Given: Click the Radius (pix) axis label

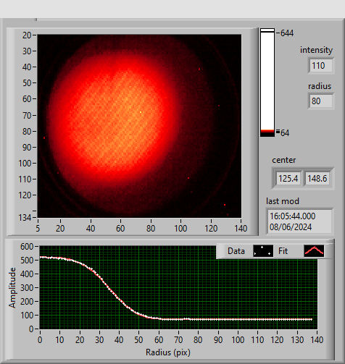Looking at the screenshot, I should [168, 352].
